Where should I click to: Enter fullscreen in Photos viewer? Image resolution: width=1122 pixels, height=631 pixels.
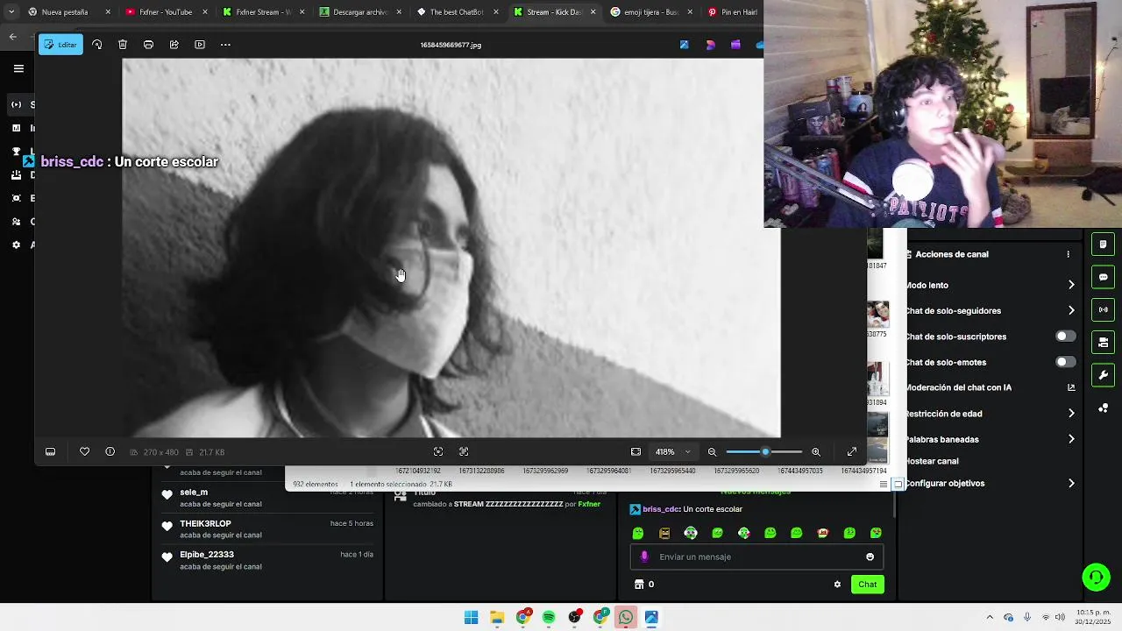[852, 452]
